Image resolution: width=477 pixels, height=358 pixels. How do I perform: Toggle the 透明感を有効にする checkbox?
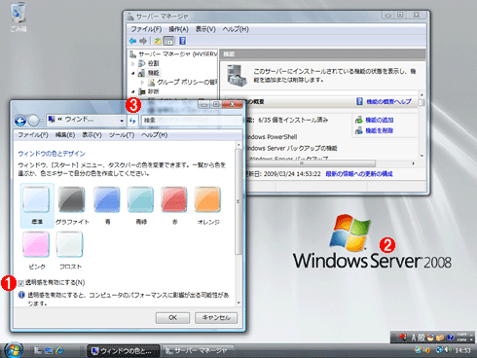pos(21,283)
